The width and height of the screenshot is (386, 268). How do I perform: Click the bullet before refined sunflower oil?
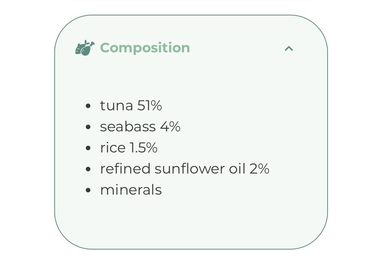88,169
